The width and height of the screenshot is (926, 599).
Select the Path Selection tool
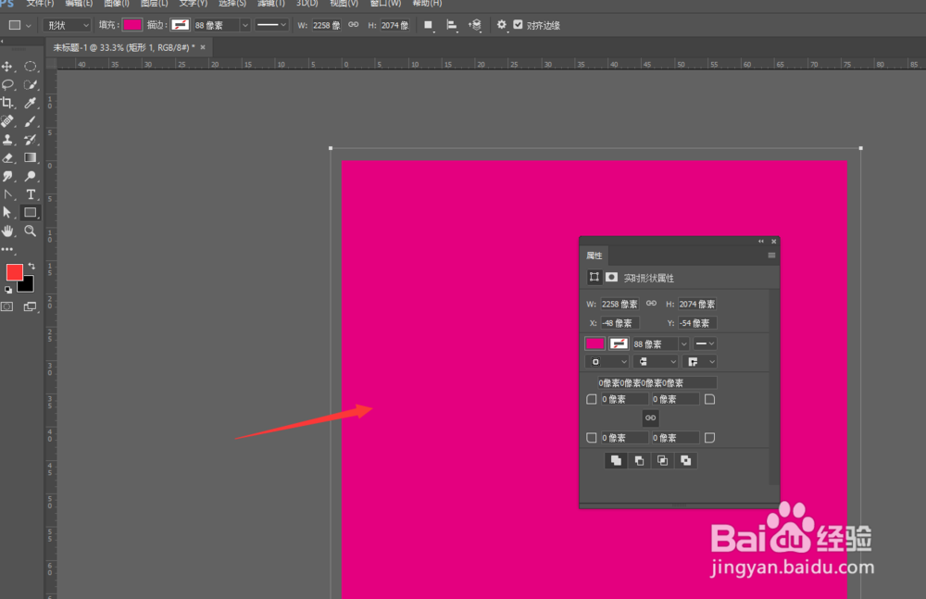pos(7,213)
